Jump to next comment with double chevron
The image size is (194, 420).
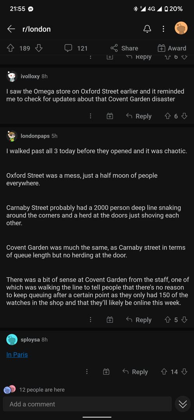click(x=183, y=405)
